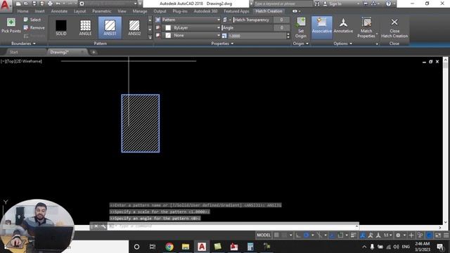This screenshot has height=253, width=450.
Task: Open workspace switching gear in status bar
Action: (398, 235)
